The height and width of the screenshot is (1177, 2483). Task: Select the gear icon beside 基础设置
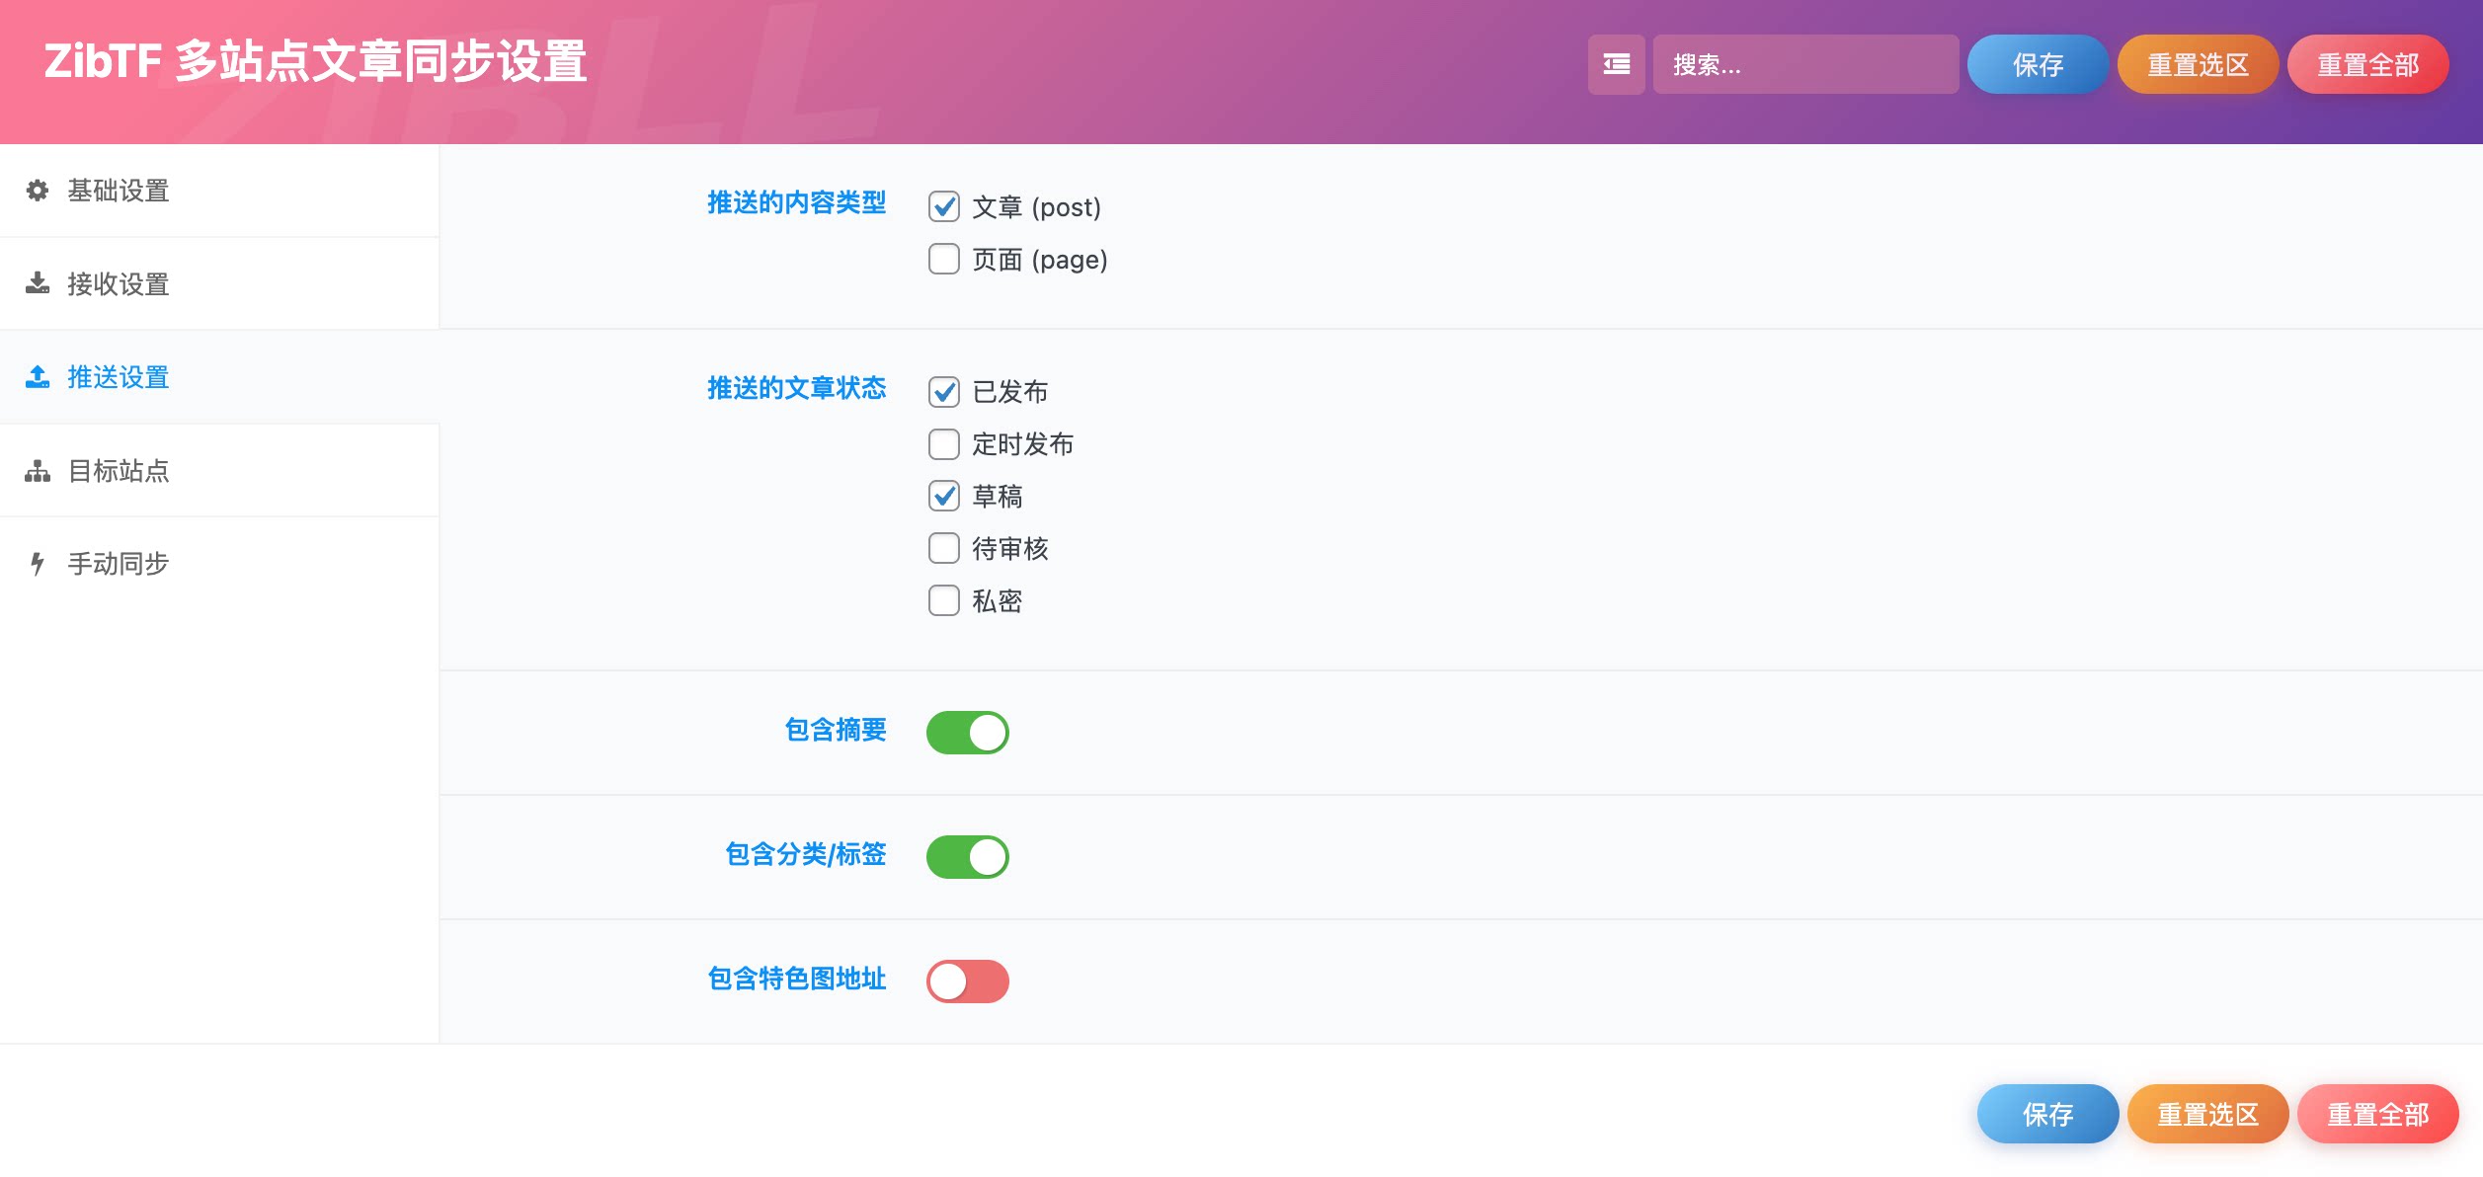click(x=37, y=191)
